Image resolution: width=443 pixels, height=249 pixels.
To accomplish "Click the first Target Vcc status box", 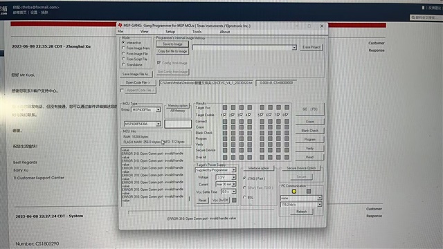I will (x=224, y=108).
